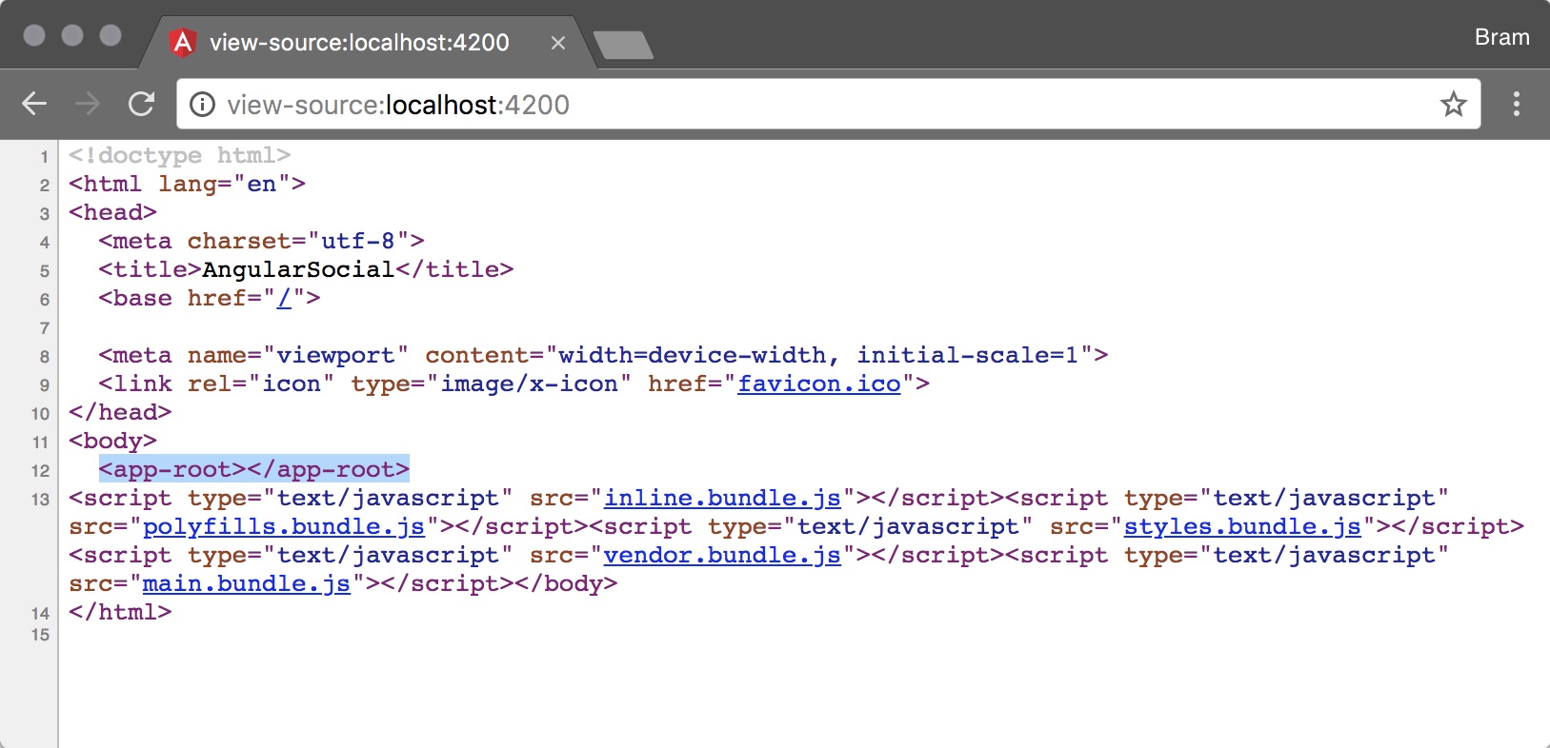The image size is (1550, 748).
Task: Bookmark this page with the star icon
Action: pos(1453,104)
